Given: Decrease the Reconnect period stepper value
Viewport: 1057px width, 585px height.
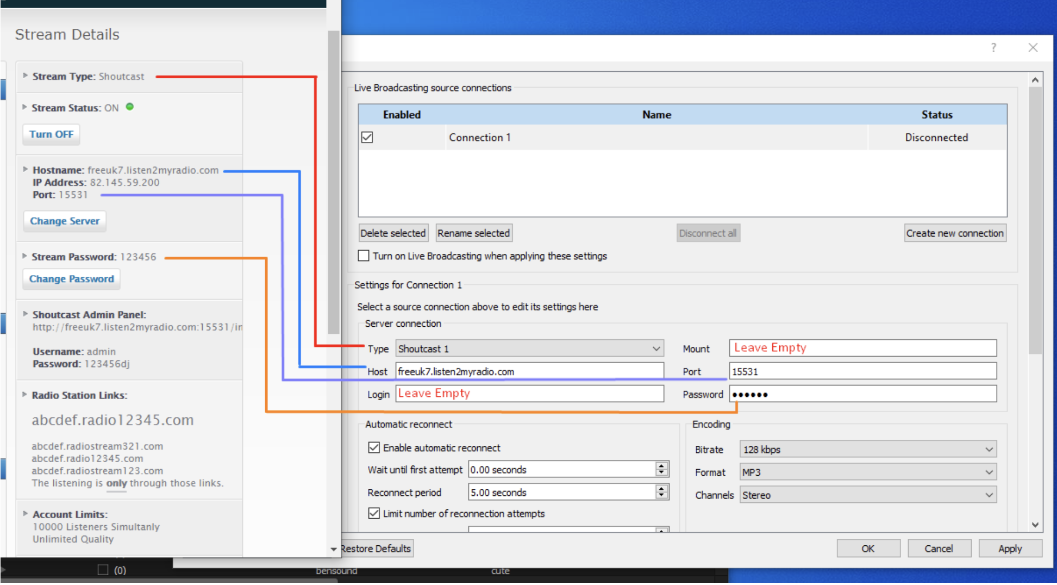Looking at the screenshot, I should point(661,495).
